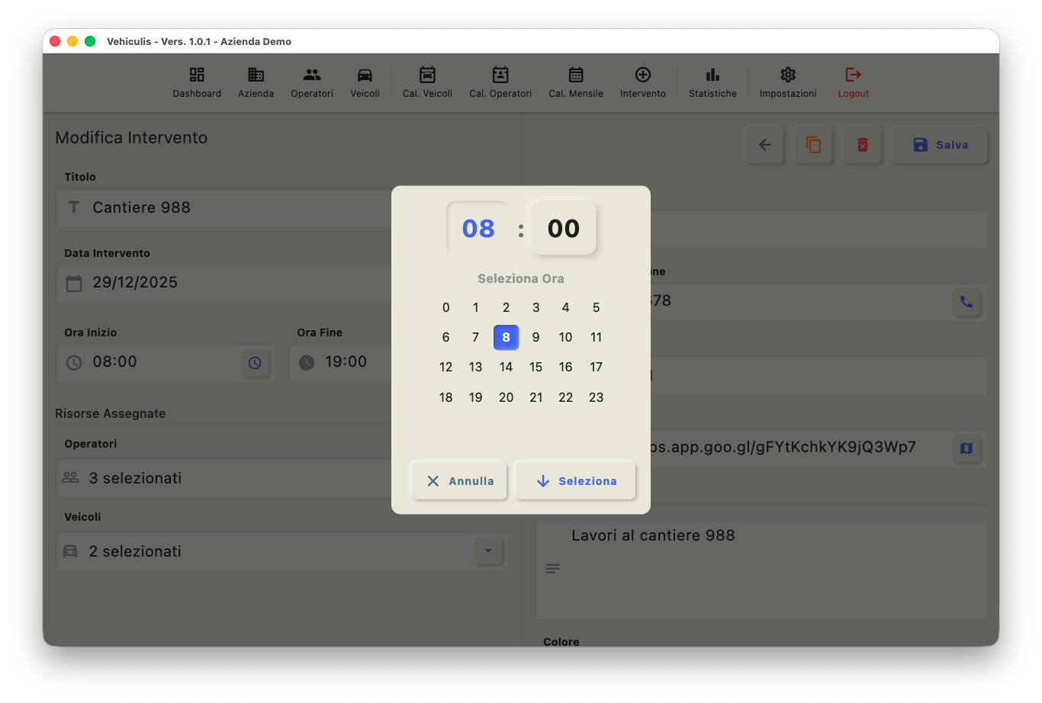Image resolution: width=1042 pixels, height=703 pixels.
Task: Click the back arrow icon
Action: [x=765, y=145]
